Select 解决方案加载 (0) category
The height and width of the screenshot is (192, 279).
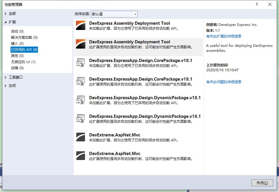[24, 37]
